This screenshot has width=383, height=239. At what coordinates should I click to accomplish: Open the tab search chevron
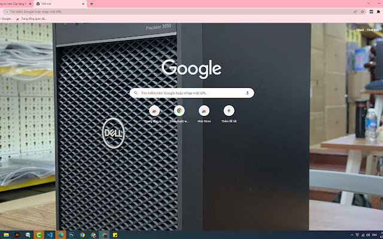point(369,4)
